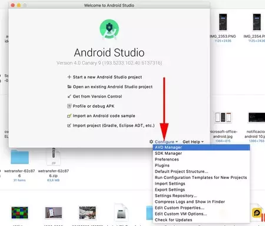Click the plus icon for new project
Viewport: 265px width, 226px height.
pos(69,77)
